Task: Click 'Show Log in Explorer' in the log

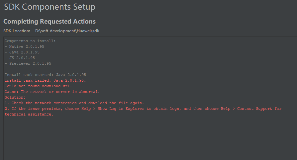Action: coord(123,109)
